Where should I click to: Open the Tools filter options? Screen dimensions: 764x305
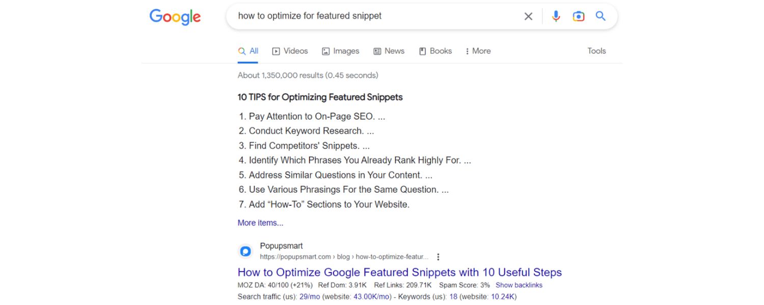pyautogui.click(x=596, y=51)
